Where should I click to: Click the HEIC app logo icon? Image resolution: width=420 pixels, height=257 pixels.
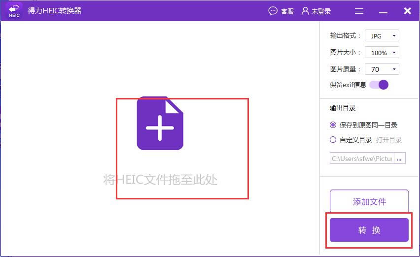(14, 11)
